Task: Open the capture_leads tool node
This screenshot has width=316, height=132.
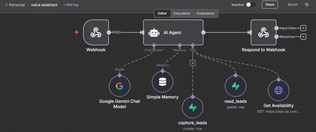Action: click(x=192, y=107)
